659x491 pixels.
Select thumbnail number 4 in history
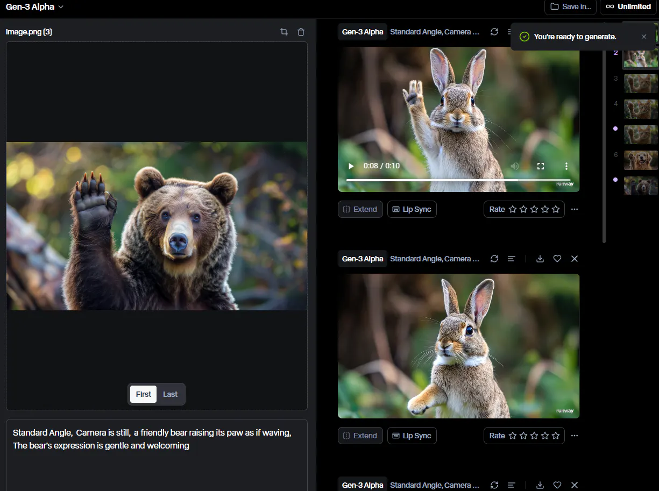pos(641,109)
